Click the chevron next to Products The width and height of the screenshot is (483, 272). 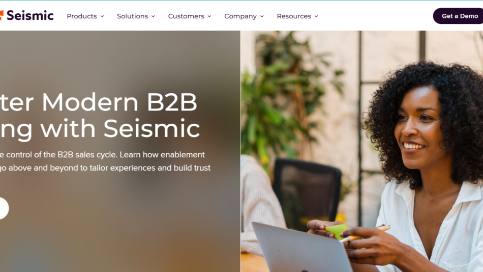click(102, 16)
